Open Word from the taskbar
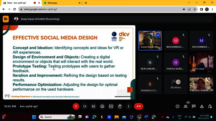 (146, 117)
